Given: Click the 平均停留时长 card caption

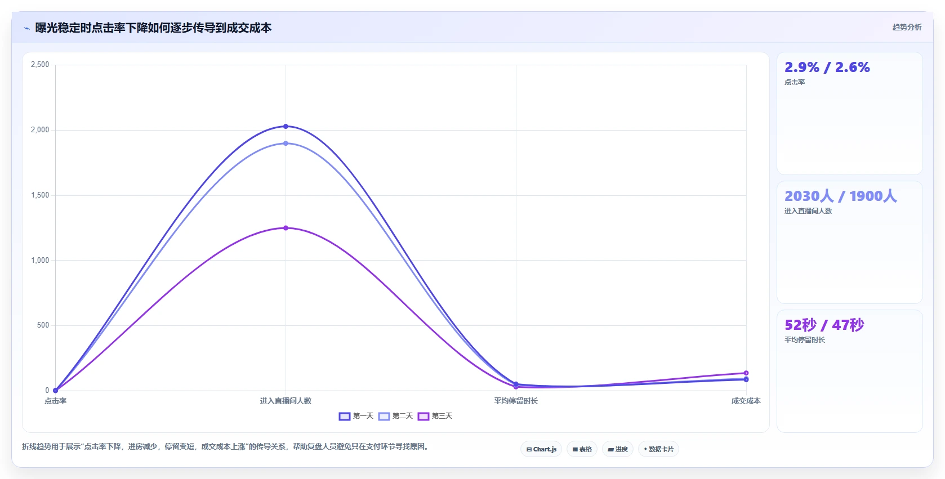Looking at the screenshot, I should pyautogui.click(x=805, y=340).
